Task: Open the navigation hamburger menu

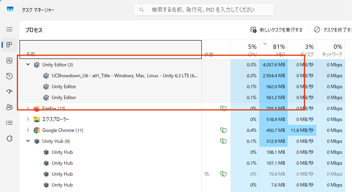Action: click(9, 29)
